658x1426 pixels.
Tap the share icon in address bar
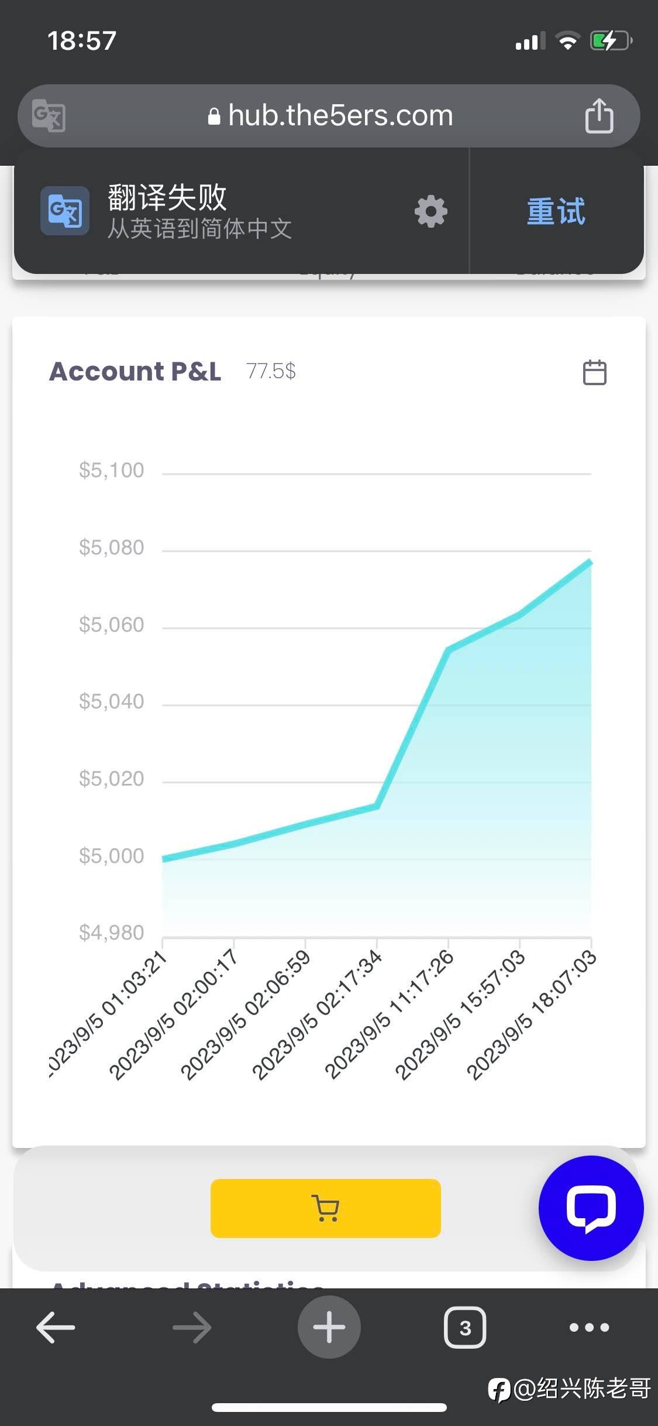point(599,116)
